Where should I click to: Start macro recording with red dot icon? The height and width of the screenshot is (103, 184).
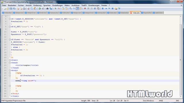pyautogui.click(x=85, y=9)
